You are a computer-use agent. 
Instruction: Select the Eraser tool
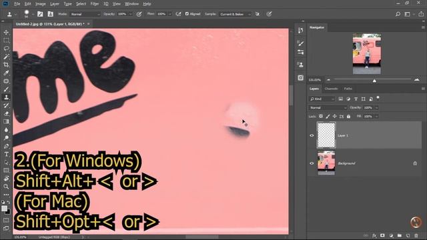click(x=6, y=114)
